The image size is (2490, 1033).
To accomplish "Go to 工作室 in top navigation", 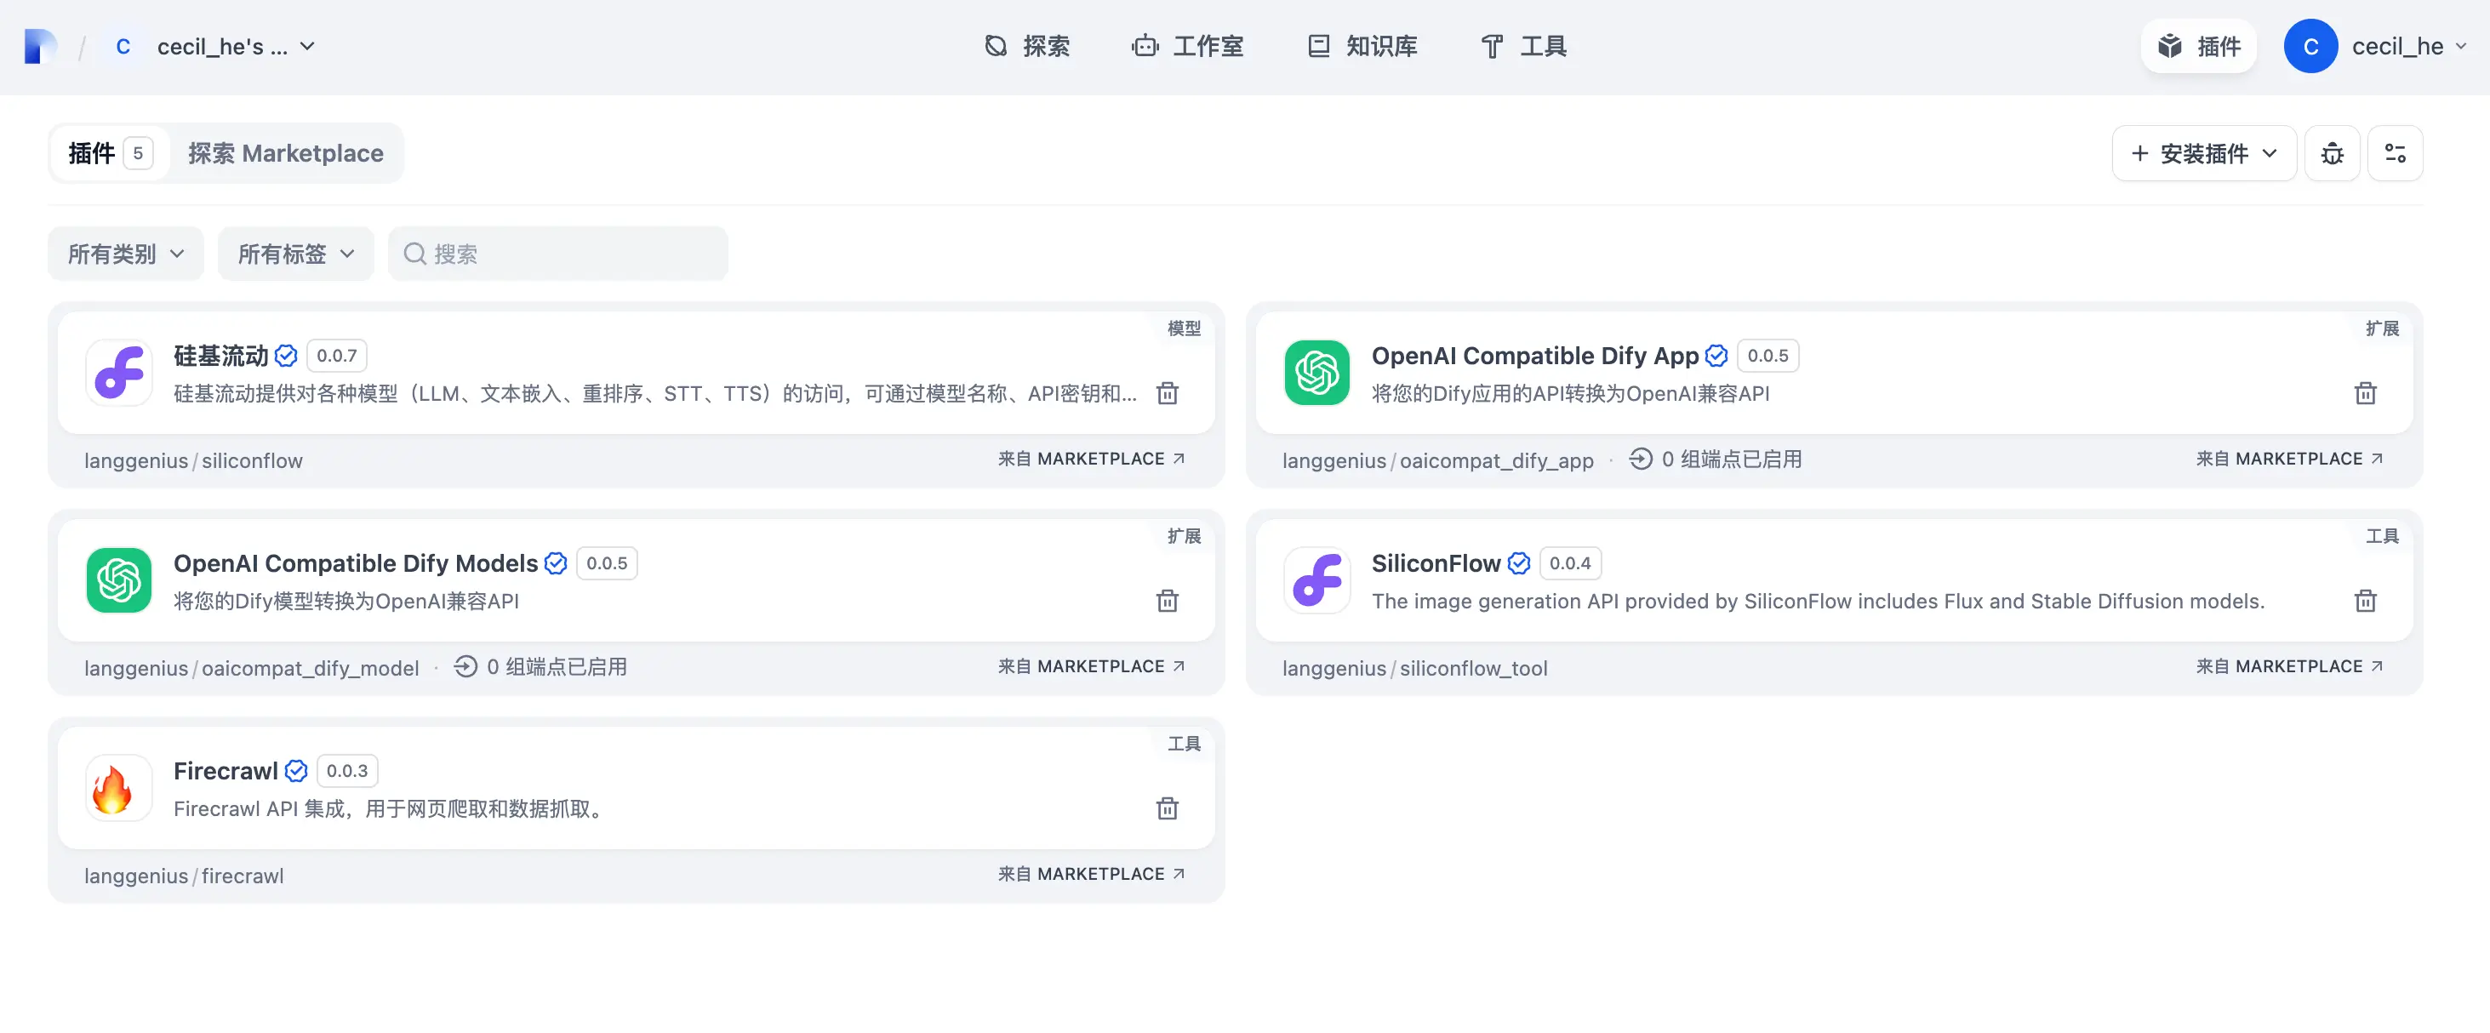I will click(1187, 47).
